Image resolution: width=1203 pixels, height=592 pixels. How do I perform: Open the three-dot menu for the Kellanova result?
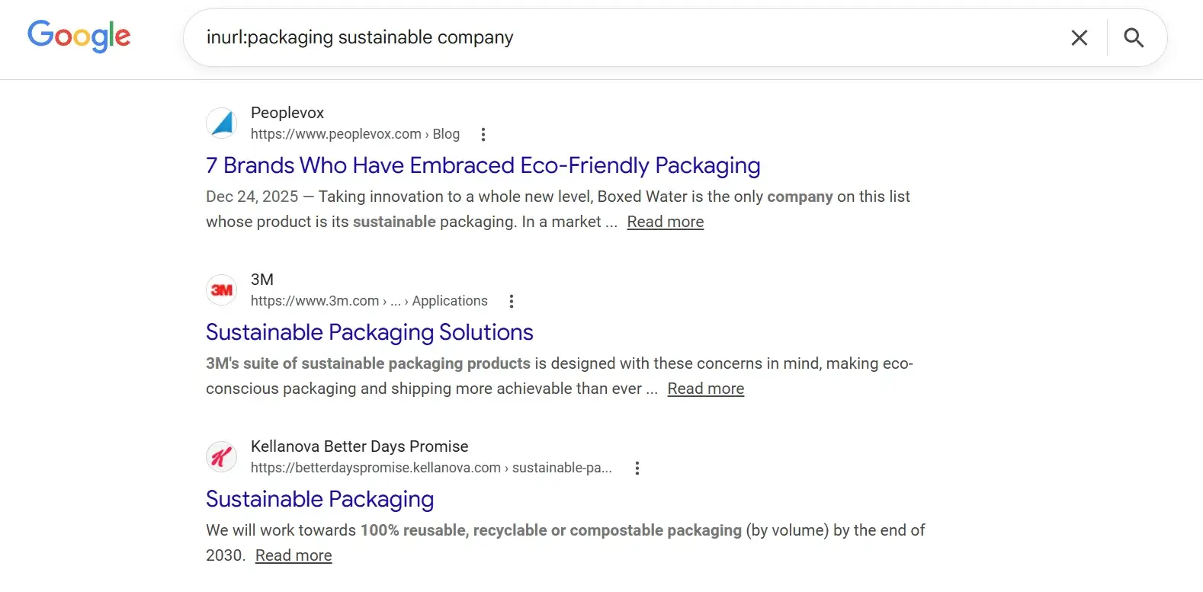[637, 468]
